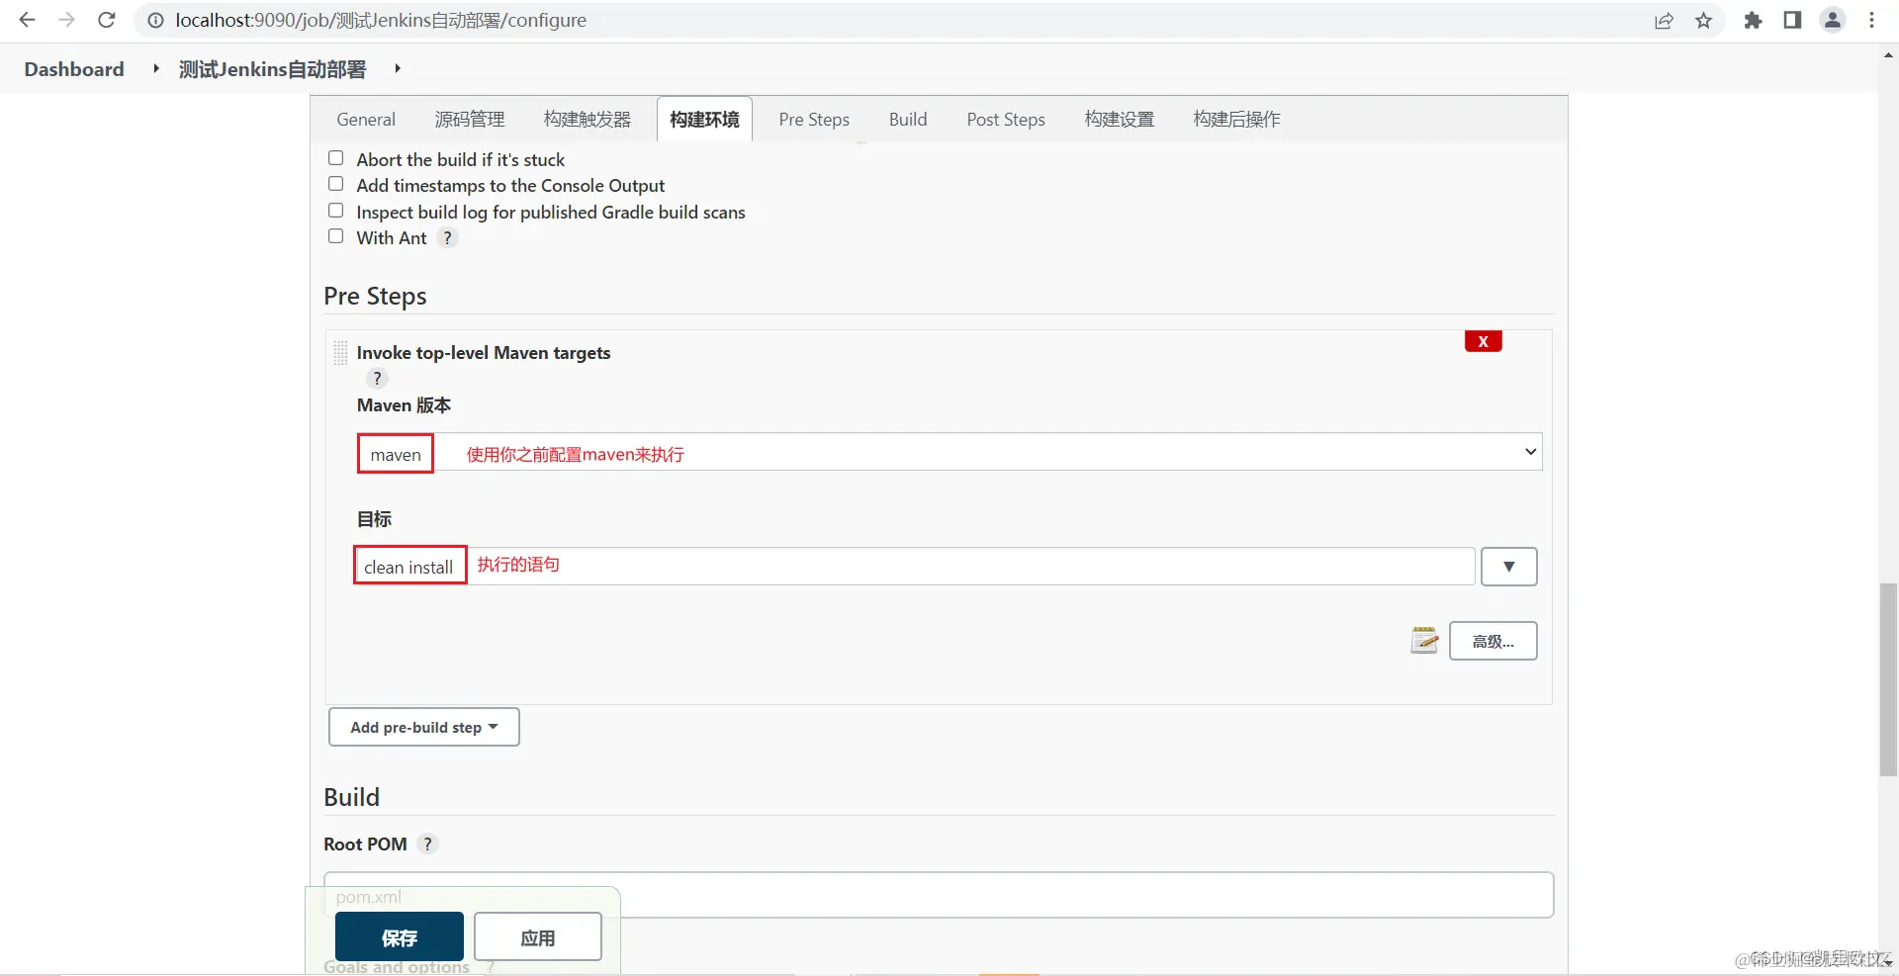This screenshot has width=1899, height=976.
Task: Enable the With Ant checkbox
Action: click(x=336, y=236)
